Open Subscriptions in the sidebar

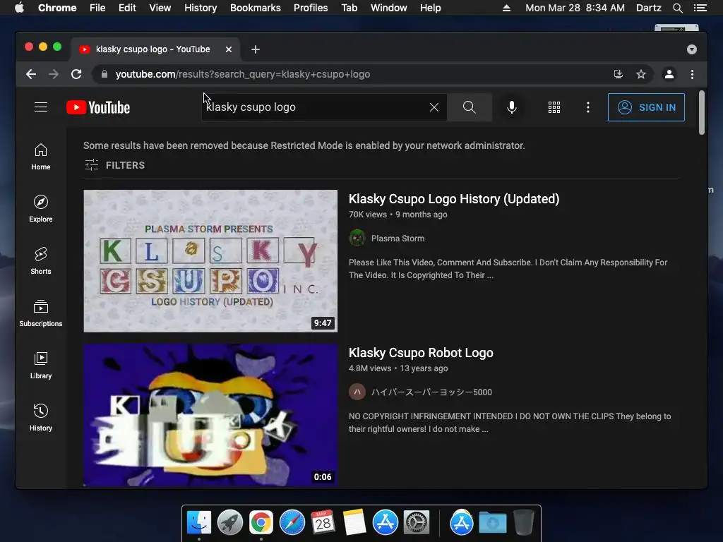[41, 313]
